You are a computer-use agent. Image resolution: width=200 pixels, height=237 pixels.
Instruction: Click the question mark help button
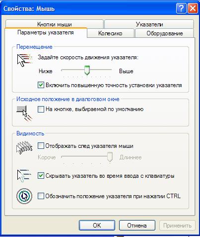[181, 8]
